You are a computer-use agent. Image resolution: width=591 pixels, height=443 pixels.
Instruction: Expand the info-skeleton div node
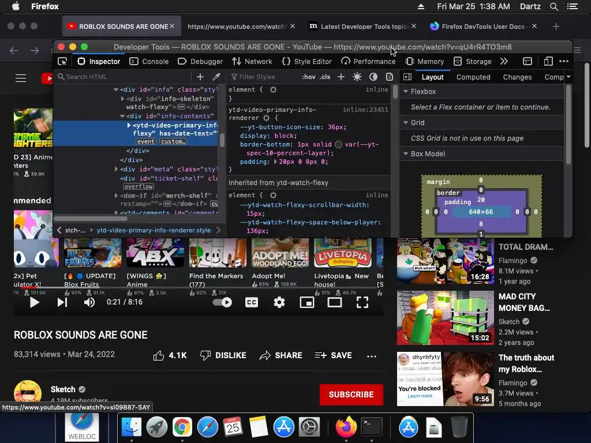point(122,99)
